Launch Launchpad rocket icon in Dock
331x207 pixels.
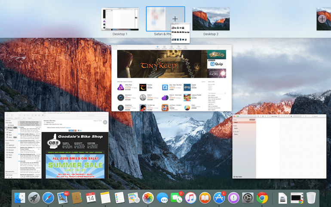(x=34, y=198)
